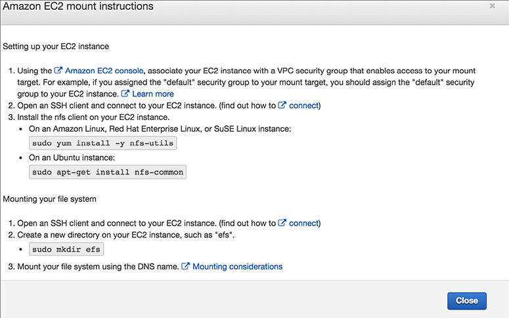
Task: Click the sudo yum install nfs-utils command
Action: pos(104,143)
